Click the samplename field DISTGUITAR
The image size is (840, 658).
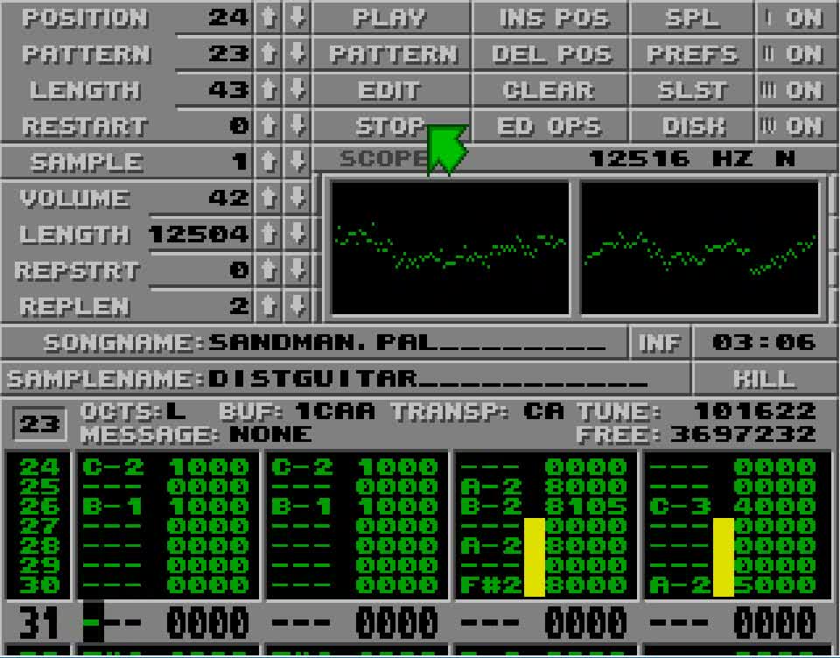click(x=429, y=378)
